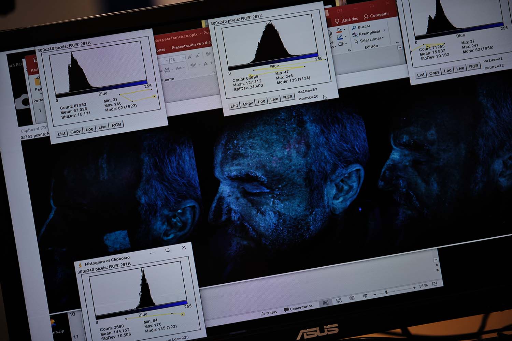This screenshot has height=341, width=512.
Task: Click the PowerPoint zoom slider handle
Action: (386, 292)
